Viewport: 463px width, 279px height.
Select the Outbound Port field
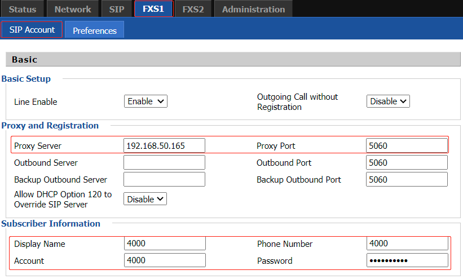406,162
